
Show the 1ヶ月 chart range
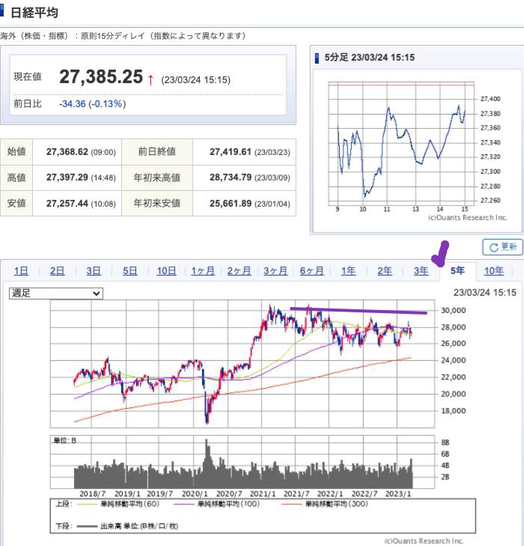point(203,270)
